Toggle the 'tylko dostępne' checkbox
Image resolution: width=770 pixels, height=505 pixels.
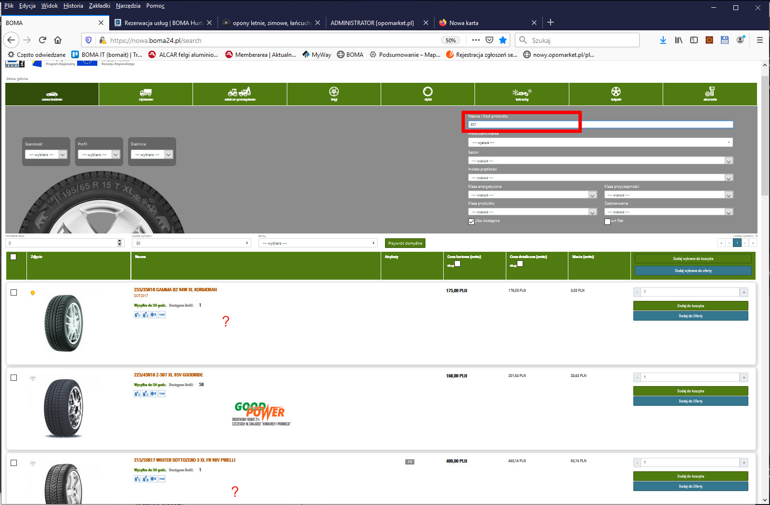tap(472, 221)
